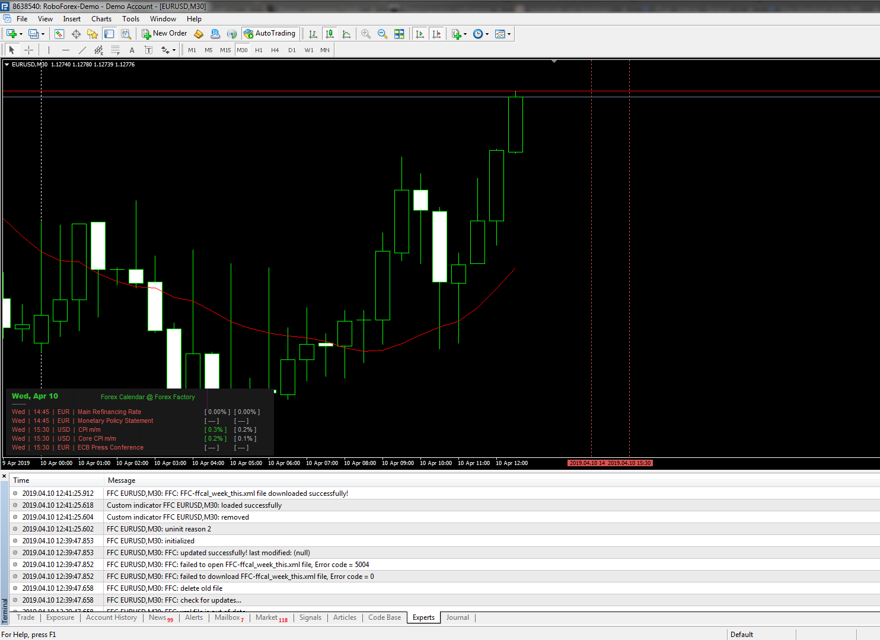
Task: Click the Zoom Out magnifier icon
Action: point(382,34)
